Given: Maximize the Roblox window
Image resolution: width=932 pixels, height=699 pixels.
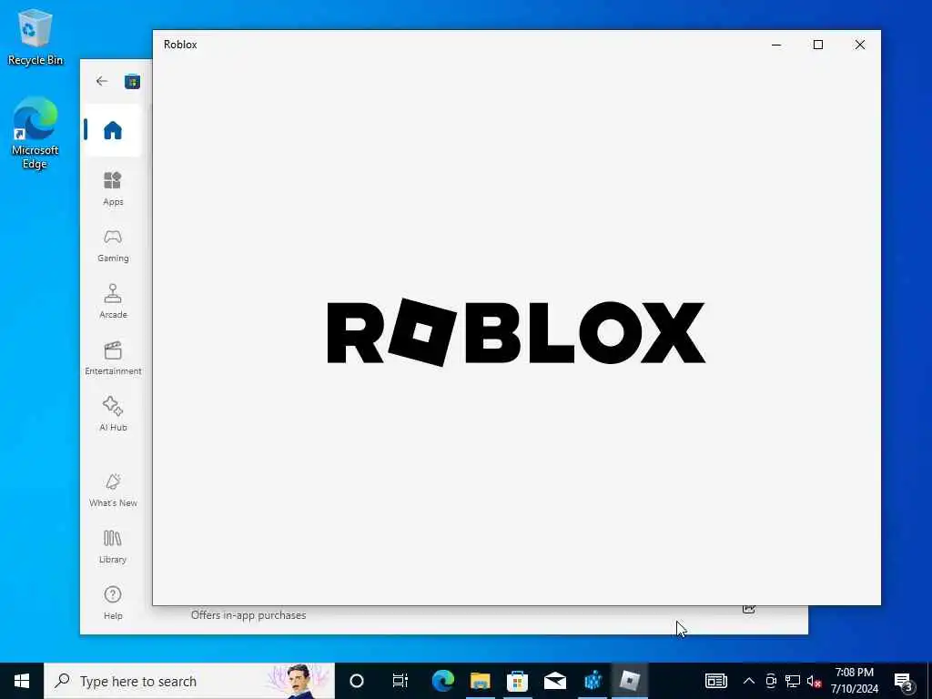Looking at the screenshot, I should point(818,45).
